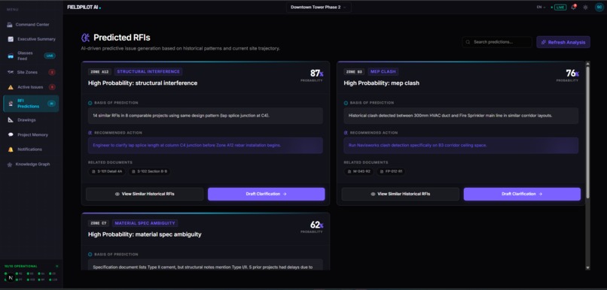Draft Clarification for MEP clash card
This screenshot has height=290, width=607.
[x=522, y=195]
